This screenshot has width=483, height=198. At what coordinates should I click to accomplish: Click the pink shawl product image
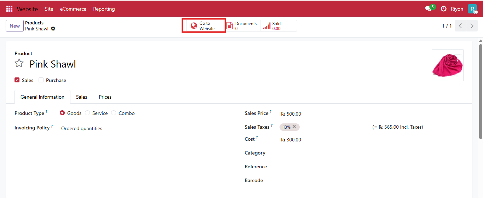[447, 65]
